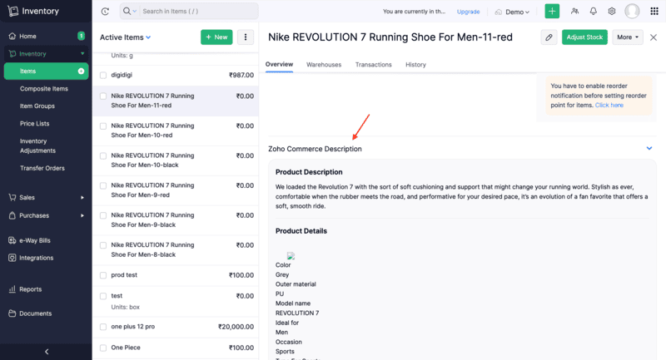Open the More dropdown button
Viewport: 666px width, 360px height.
pyautogui.click(x=628, y=37)
